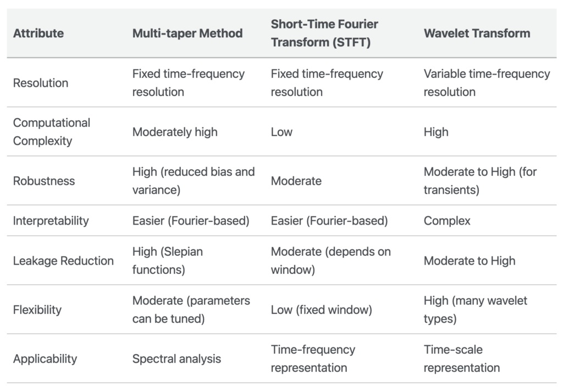Click 'High (many wavelet types)' cell

pos(476,310)
